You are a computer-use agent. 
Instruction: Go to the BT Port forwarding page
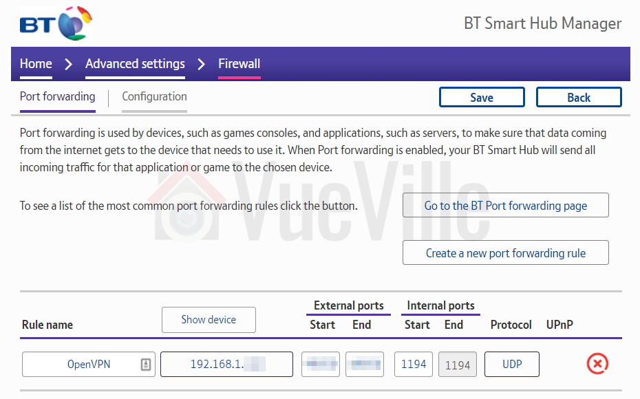[505, 206]
